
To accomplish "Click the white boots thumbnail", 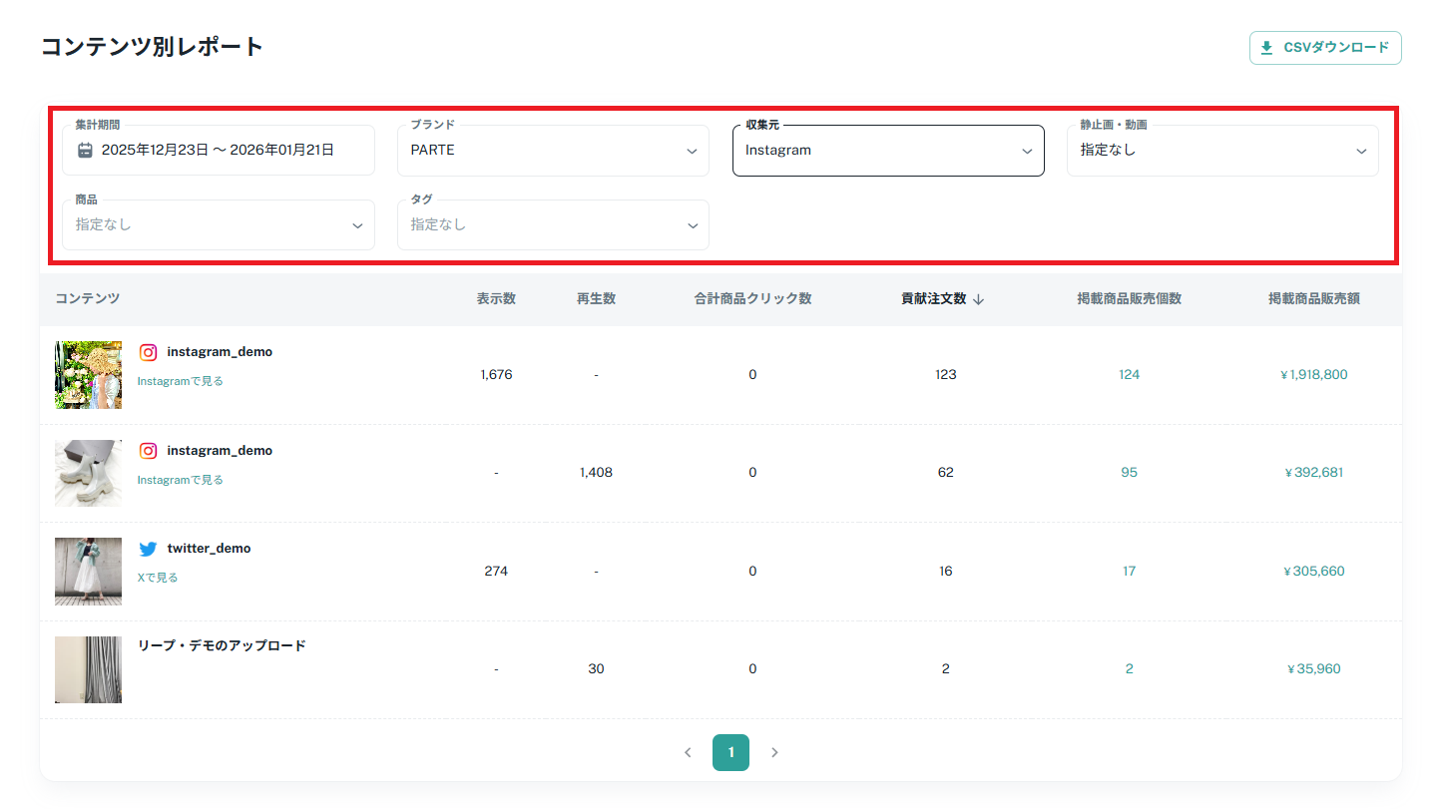I will click(88, 473).
